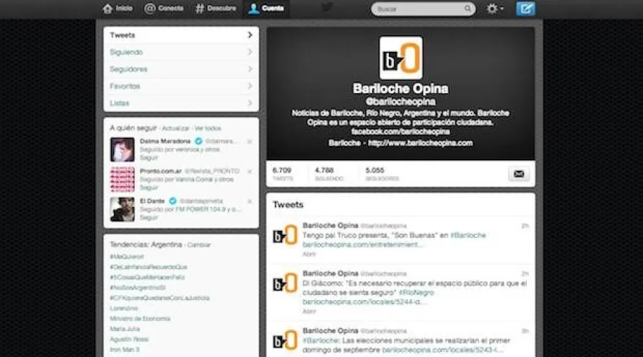View the 6.709 tweets count
Viewport: 643px width, 357px height.
[283, 174]
